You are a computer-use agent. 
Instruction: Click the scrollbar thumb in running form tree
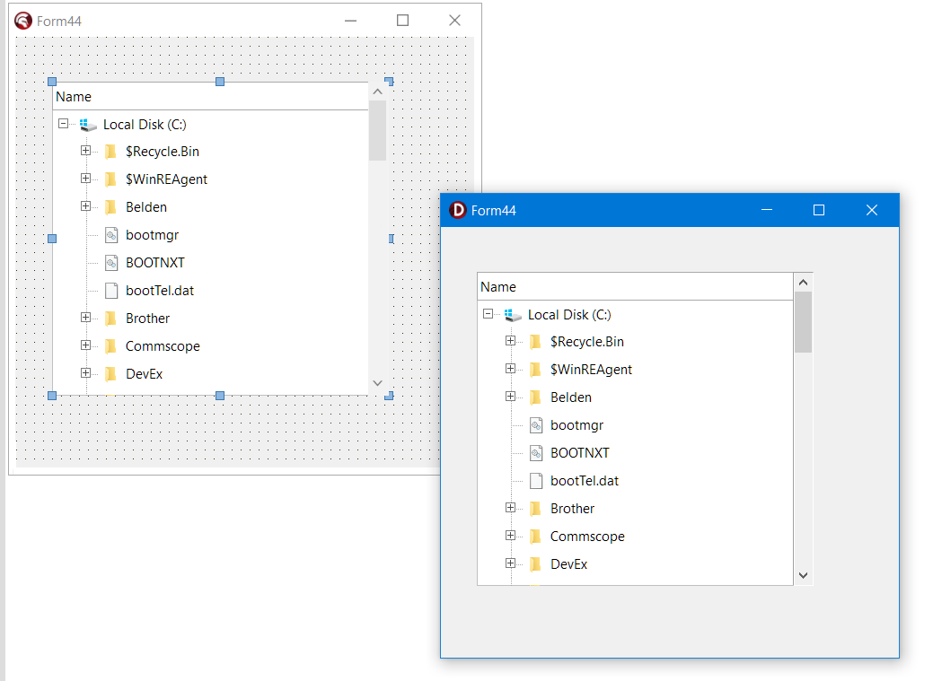pos(804,322)
